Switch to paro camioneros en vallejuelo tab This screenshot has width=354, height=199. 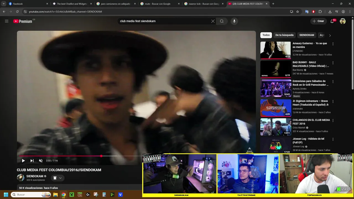coord(115,4)
